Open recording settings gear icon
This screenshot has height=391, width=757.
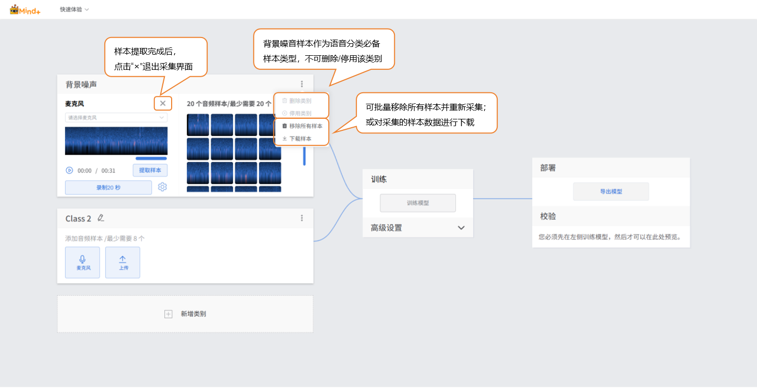point(162,187)
